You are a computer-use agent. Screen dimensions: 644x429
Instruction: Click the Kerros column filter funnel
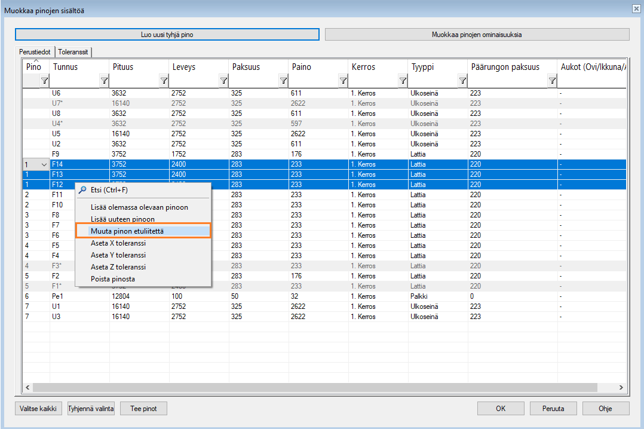click(x=403, y=81)
